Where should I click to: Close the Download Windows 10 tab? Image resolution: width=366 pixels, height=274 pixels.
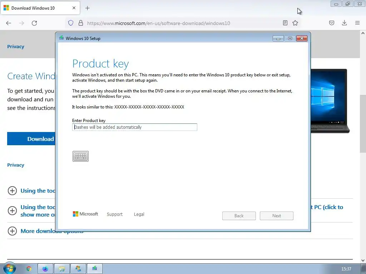click(x=74, y=8)
